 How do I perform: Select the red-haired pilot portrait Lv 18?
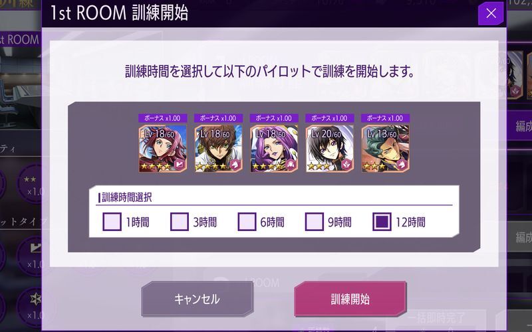pyautogui.click(x=162, y=148)
